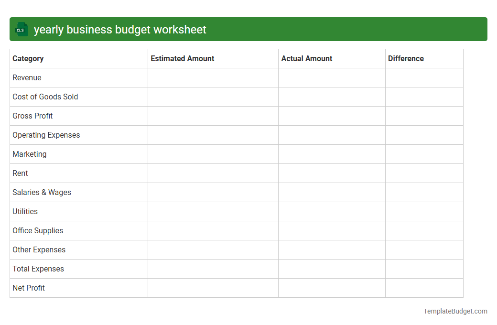Select the Other Expenses row label
The image size is (497, 325).
[x=39, y=249]
